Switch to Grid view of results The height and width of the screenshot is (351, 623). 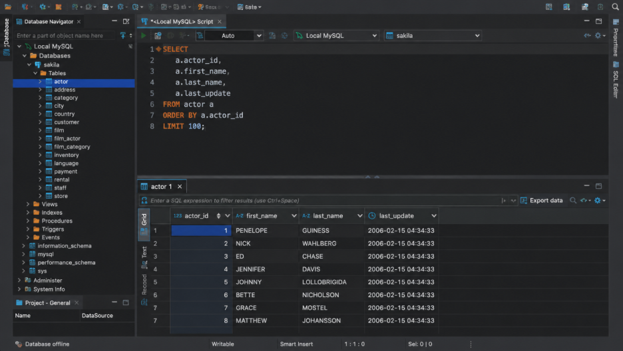[144, 225]
